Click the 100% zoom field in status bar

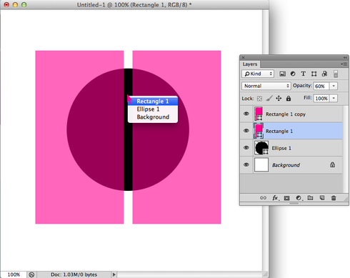point(14,274)
